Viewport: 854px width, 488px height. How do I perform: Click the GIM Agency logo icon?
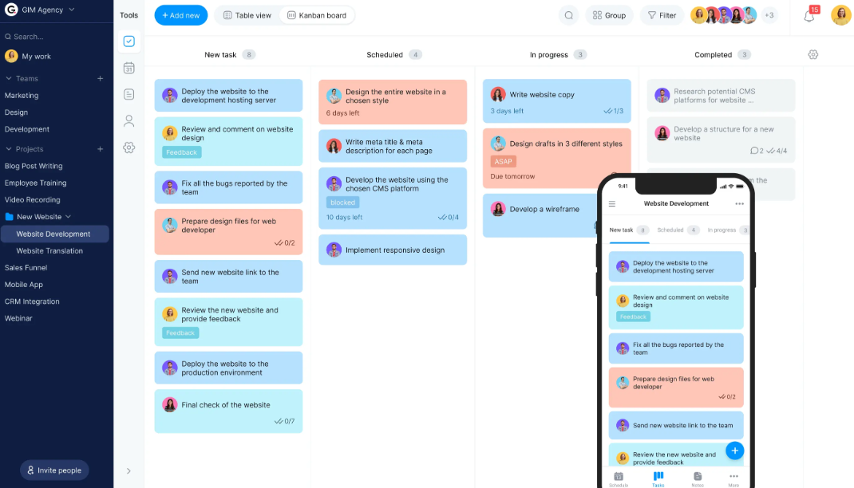(x=11, y=10)
